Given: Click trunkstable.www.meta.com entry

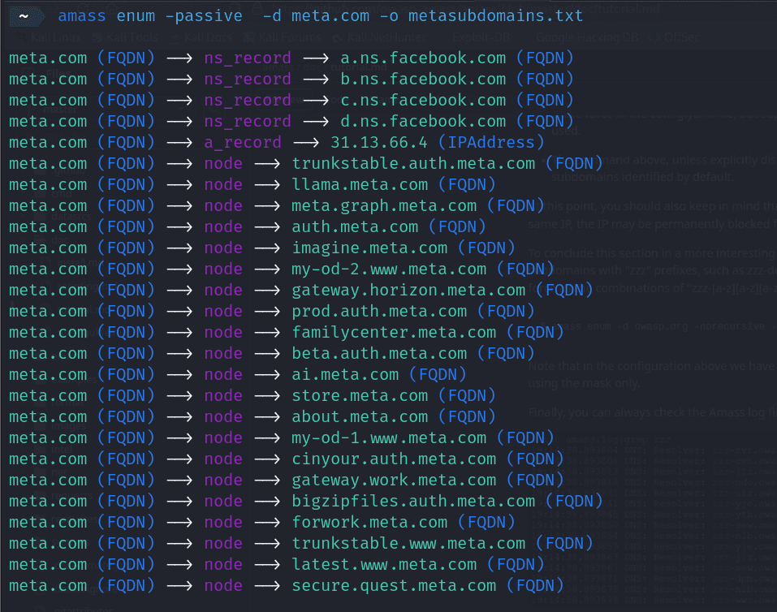Looking at the screenshot, I should click(408, 544).
